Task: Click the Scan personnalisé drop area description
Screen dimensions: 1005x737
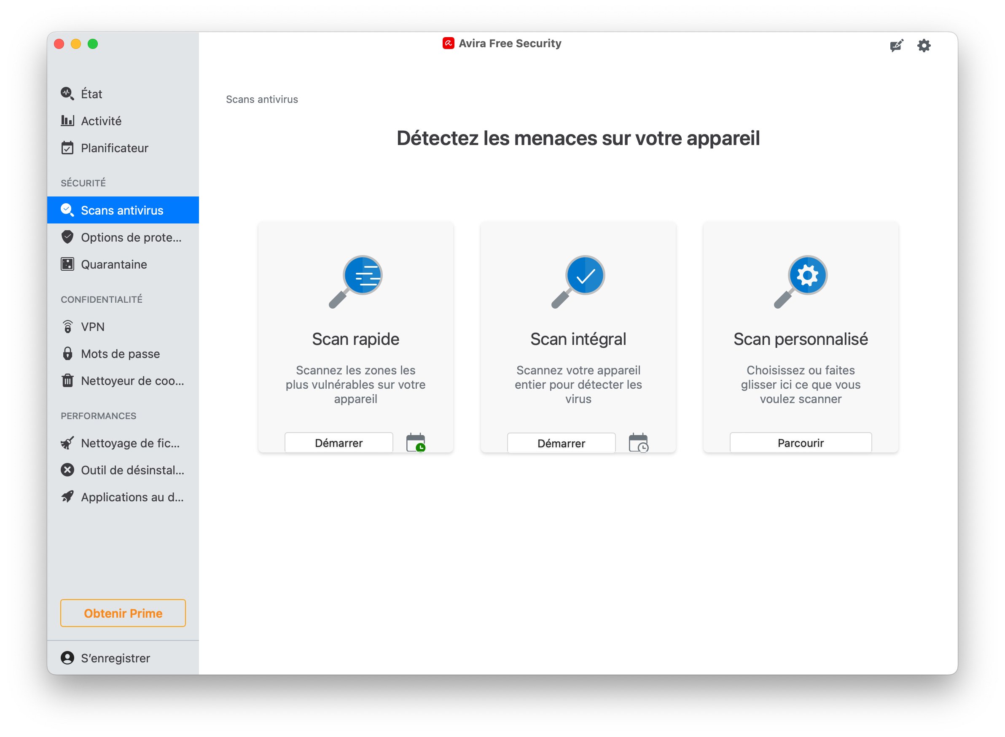Action: coord(801,385)
